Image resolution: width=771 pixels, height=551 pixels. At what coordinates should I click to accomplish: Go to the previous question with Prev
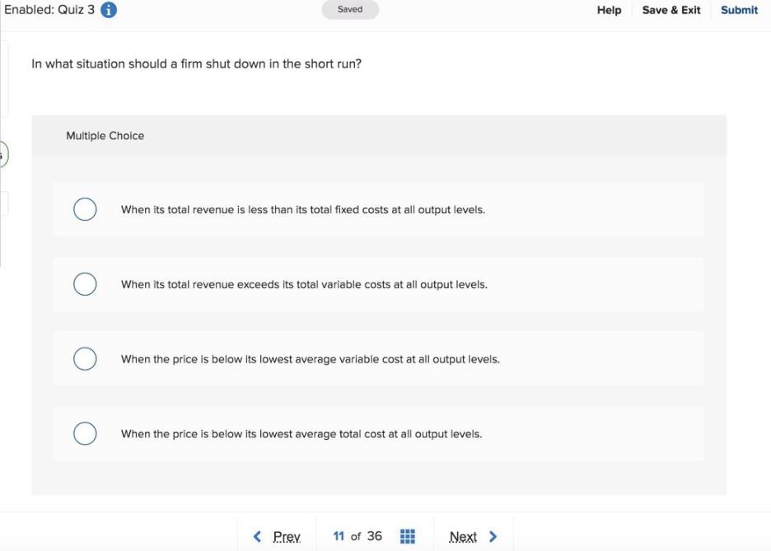click(284, 535)
